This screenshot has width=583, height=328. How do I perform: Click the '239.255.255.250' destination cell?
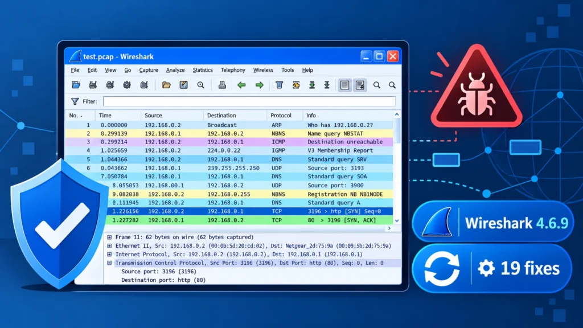click(x=233, y=168)
